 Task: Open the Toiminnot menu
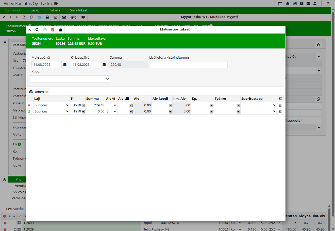13,10
